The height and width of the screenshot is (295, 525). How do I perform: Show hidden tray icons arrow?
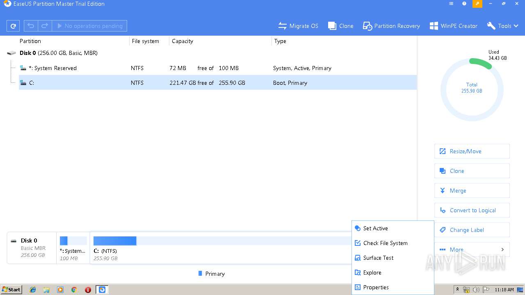tap(457, 290)
